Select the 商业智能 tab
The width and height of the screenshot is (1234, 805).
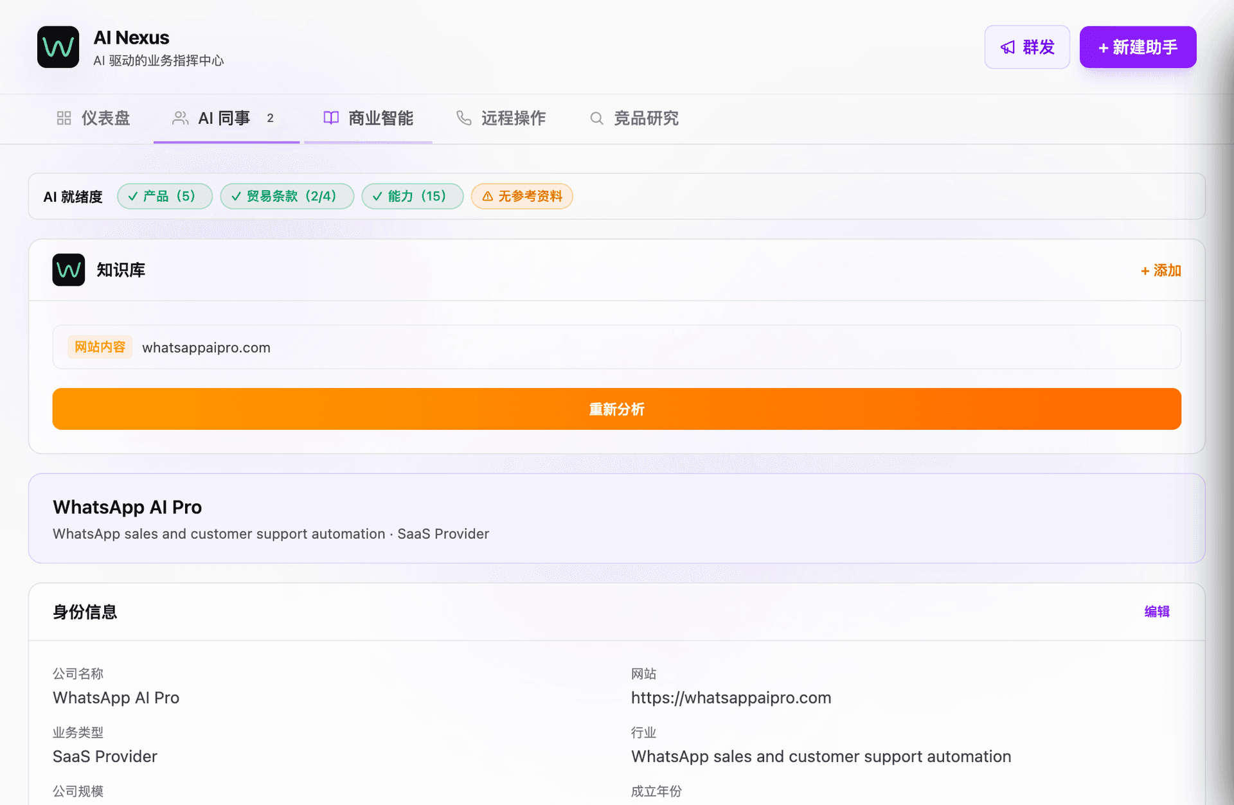[368, 118]
